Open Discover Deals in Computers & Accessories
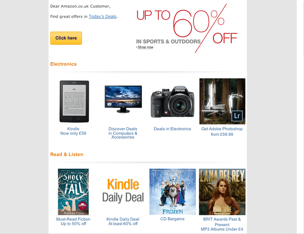Image resolution: width=304 pixels, height=234 pixels. click(x=123, y=133)
